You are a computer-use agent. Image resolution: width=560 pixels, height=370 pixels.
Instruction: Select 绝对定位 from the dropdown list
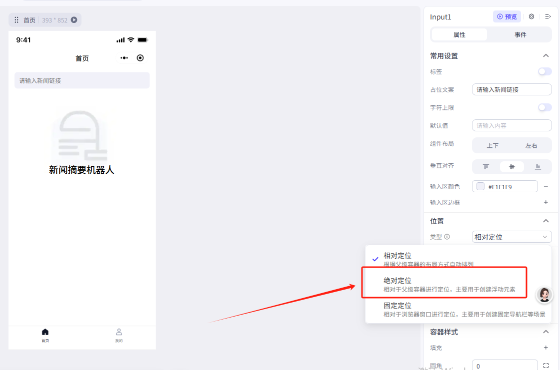click(x=444, y=285)
